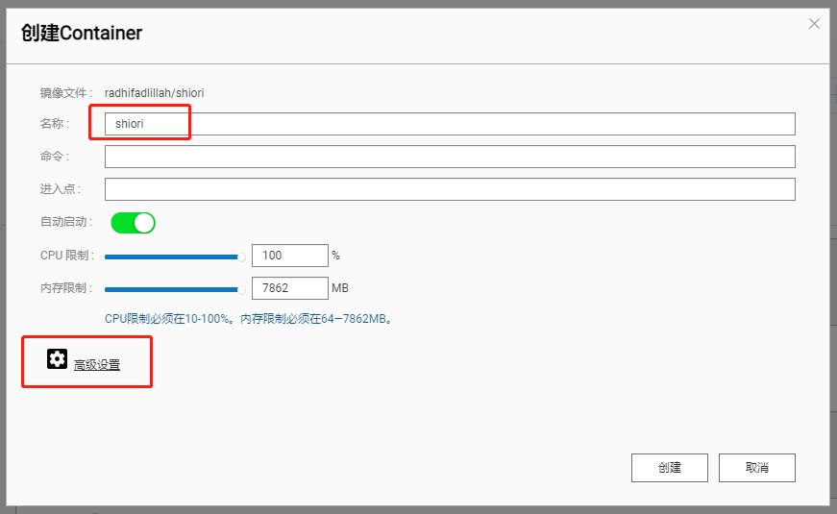Close the 创建Container dialog with X
Screen dimensions: 837x514
814,23
